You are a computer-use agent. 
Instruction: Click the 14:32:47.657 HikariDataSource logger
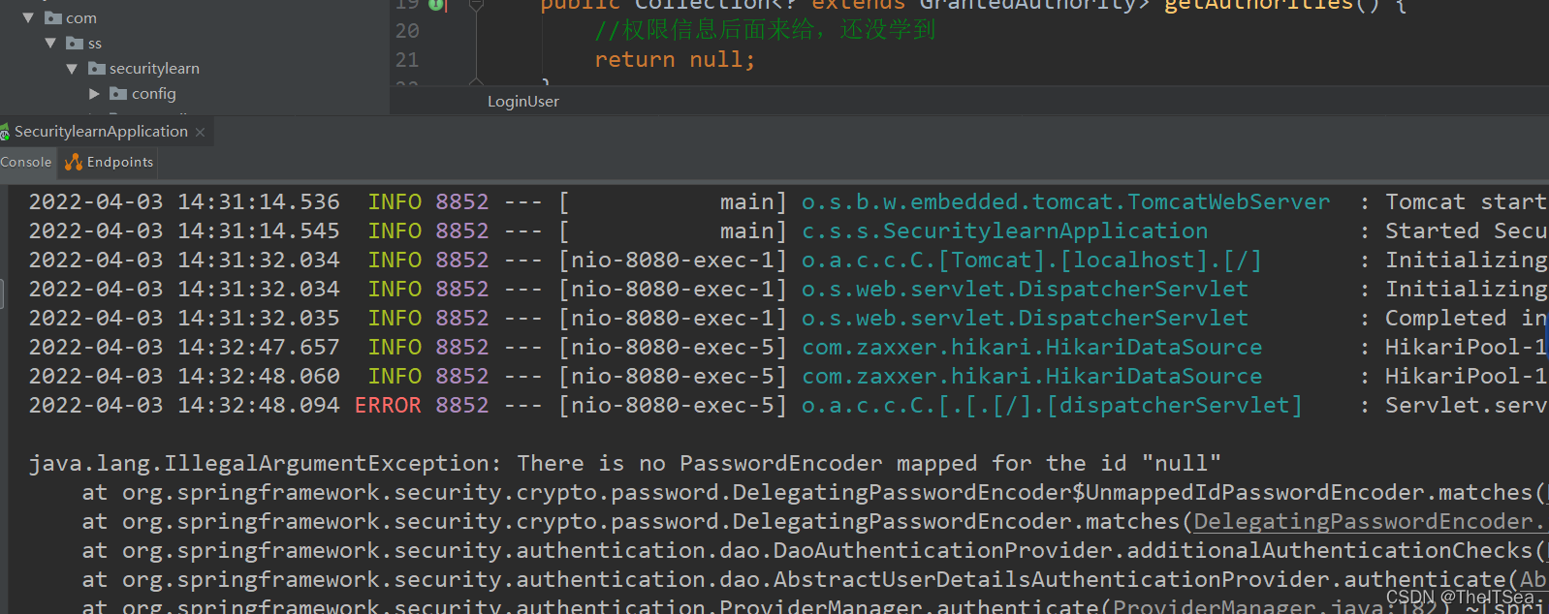[1031, 347]
